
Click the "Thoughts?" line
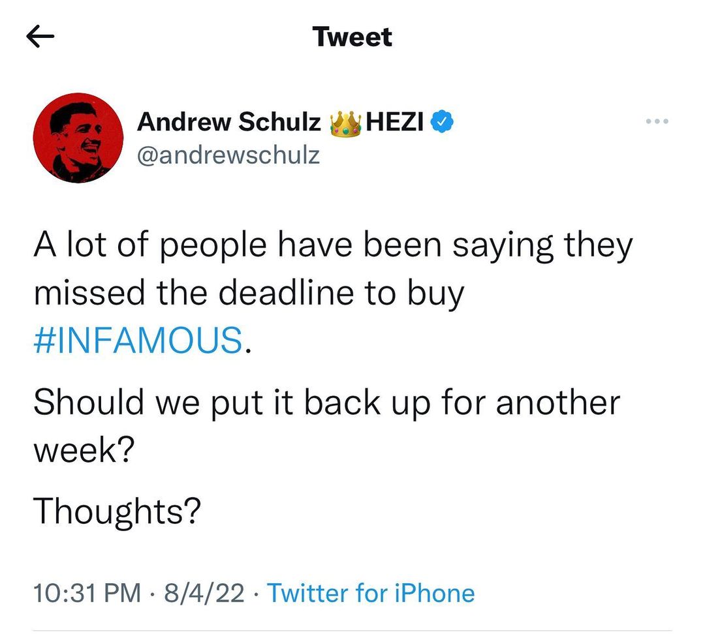point(116,511)
